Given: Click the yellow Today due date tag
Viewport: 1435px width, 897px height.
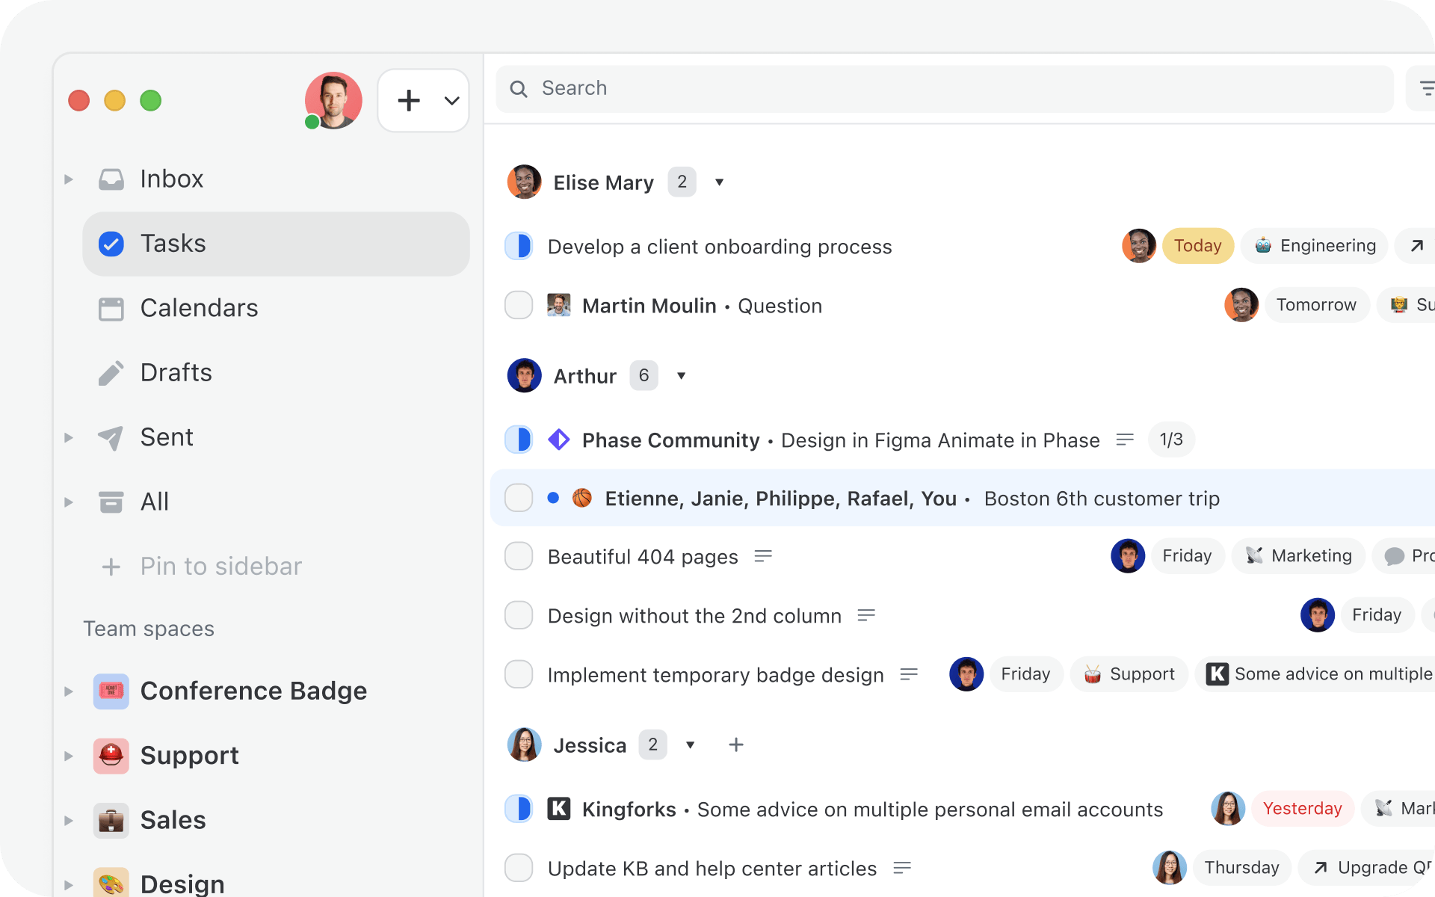Looking at the screenshot, I should coord(1197,246).
